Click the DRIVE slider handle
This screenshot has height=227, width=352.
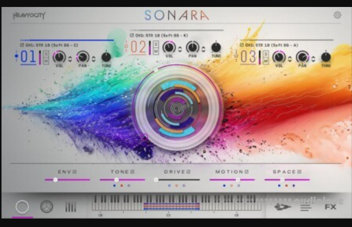click(156, 180)
